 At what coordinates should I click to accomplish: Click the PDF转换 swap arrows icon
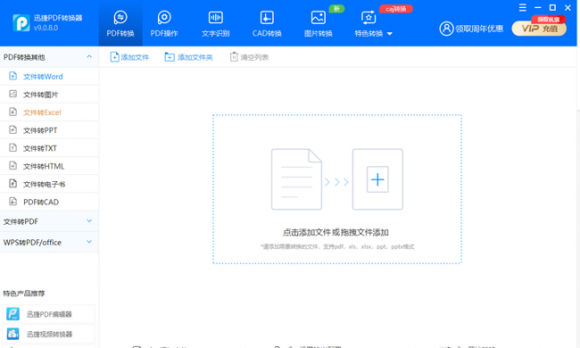click(120, 17)
